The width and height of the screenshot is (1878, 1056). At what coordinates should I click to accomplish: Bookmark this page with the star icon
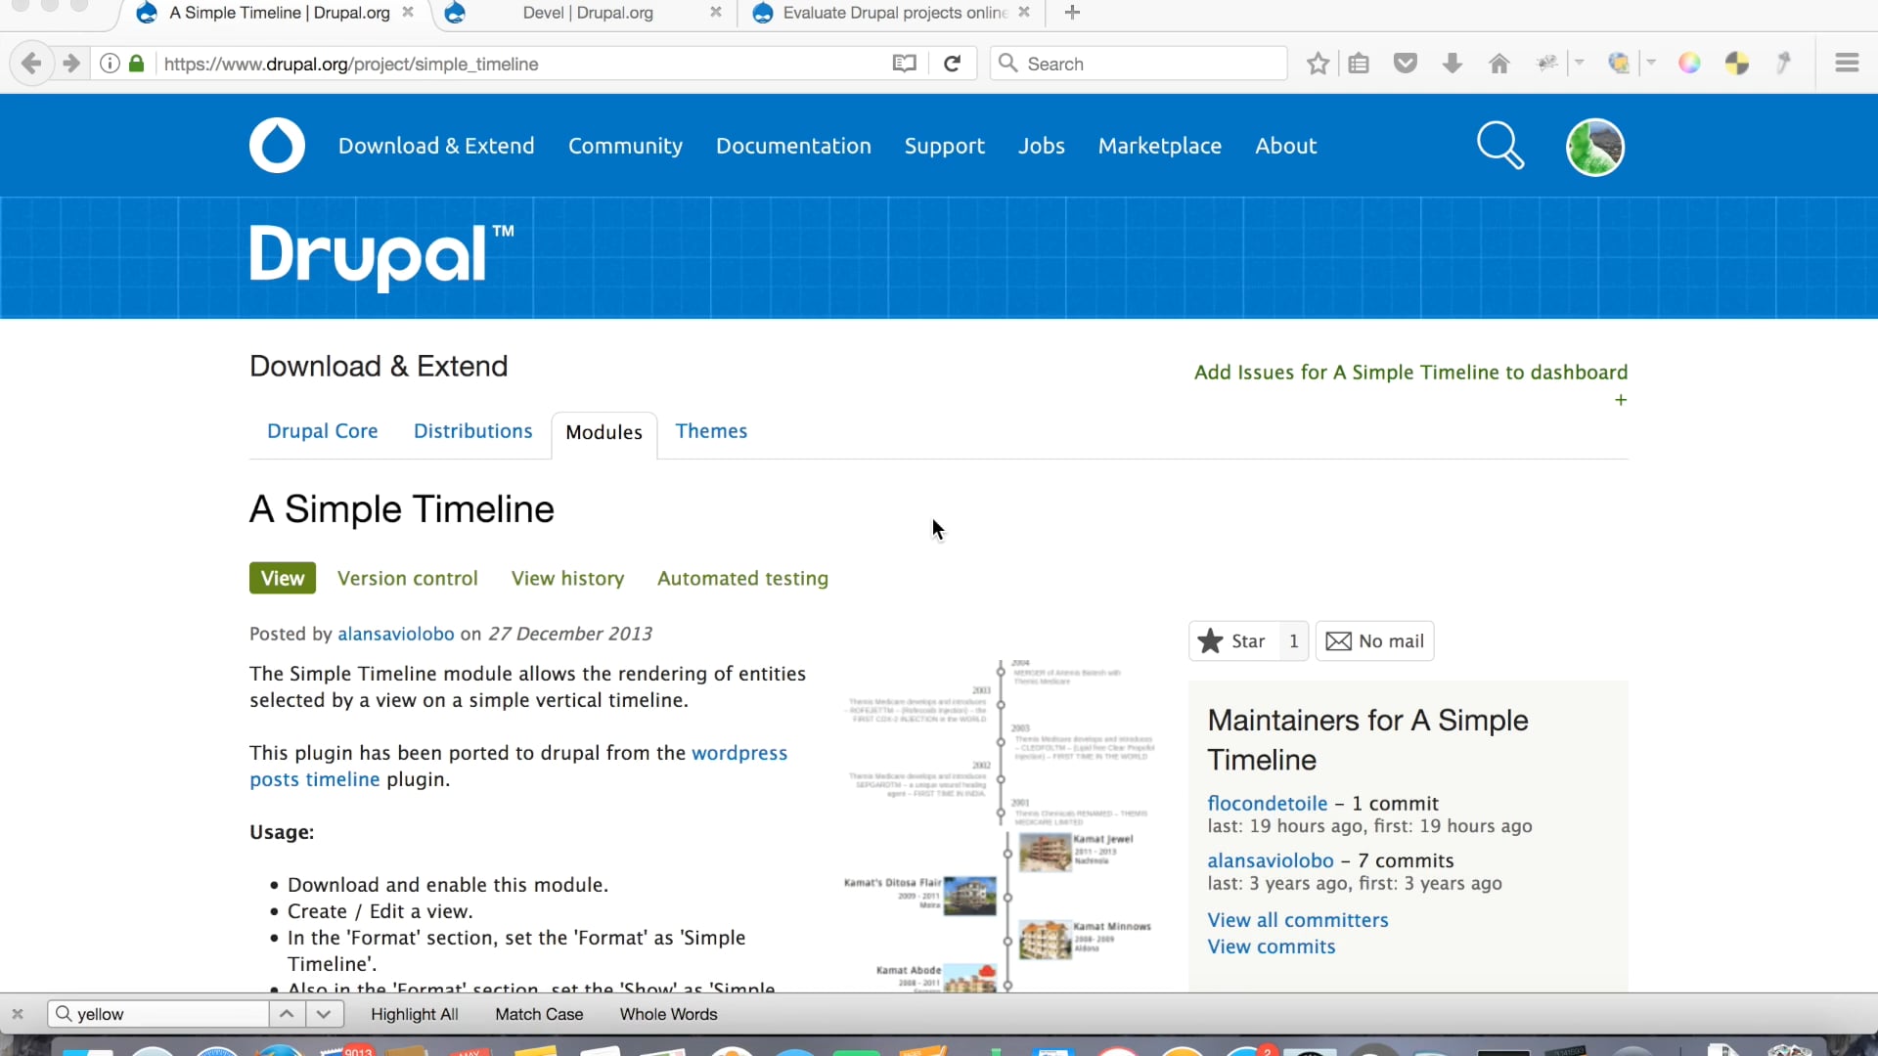click(x=1317, y=63)
